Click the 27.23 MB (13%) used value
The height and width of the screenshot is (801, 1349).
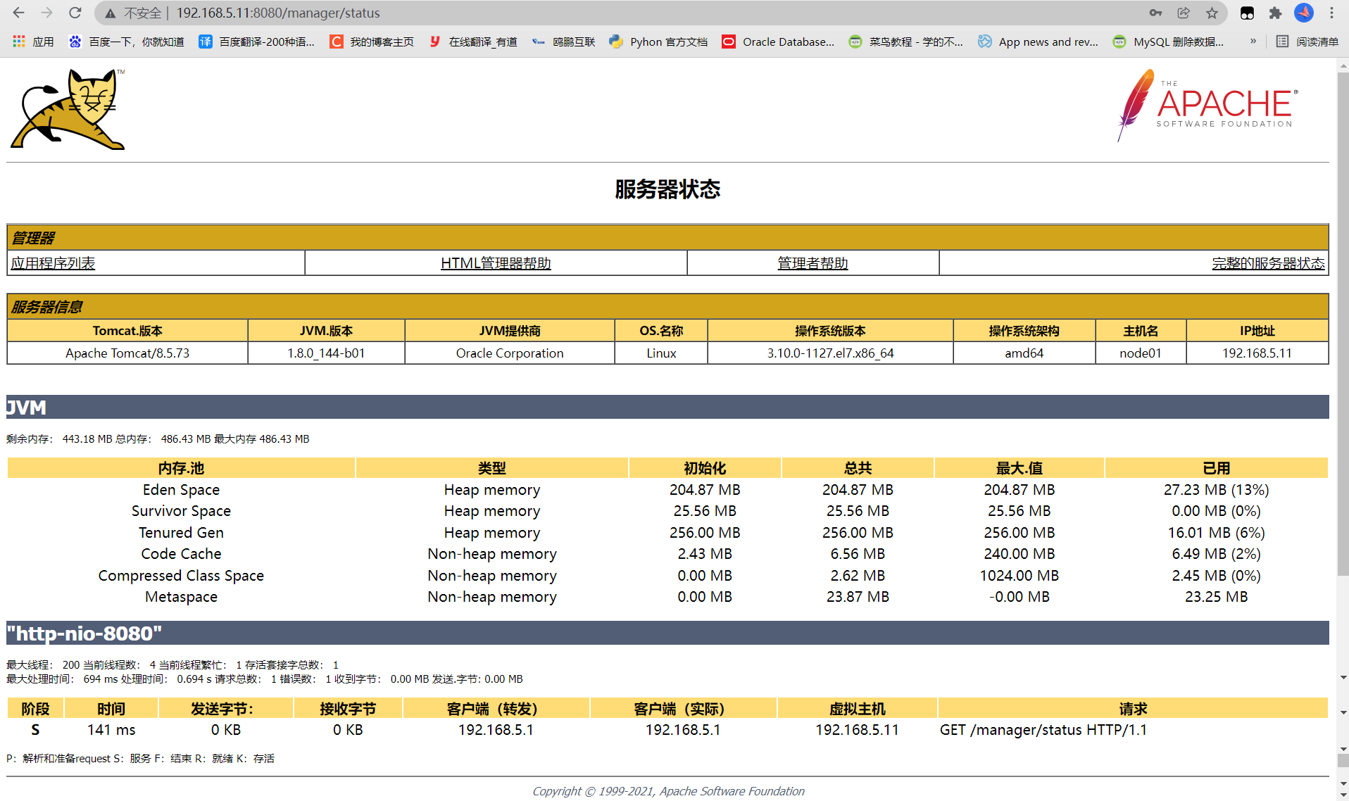1216,490
